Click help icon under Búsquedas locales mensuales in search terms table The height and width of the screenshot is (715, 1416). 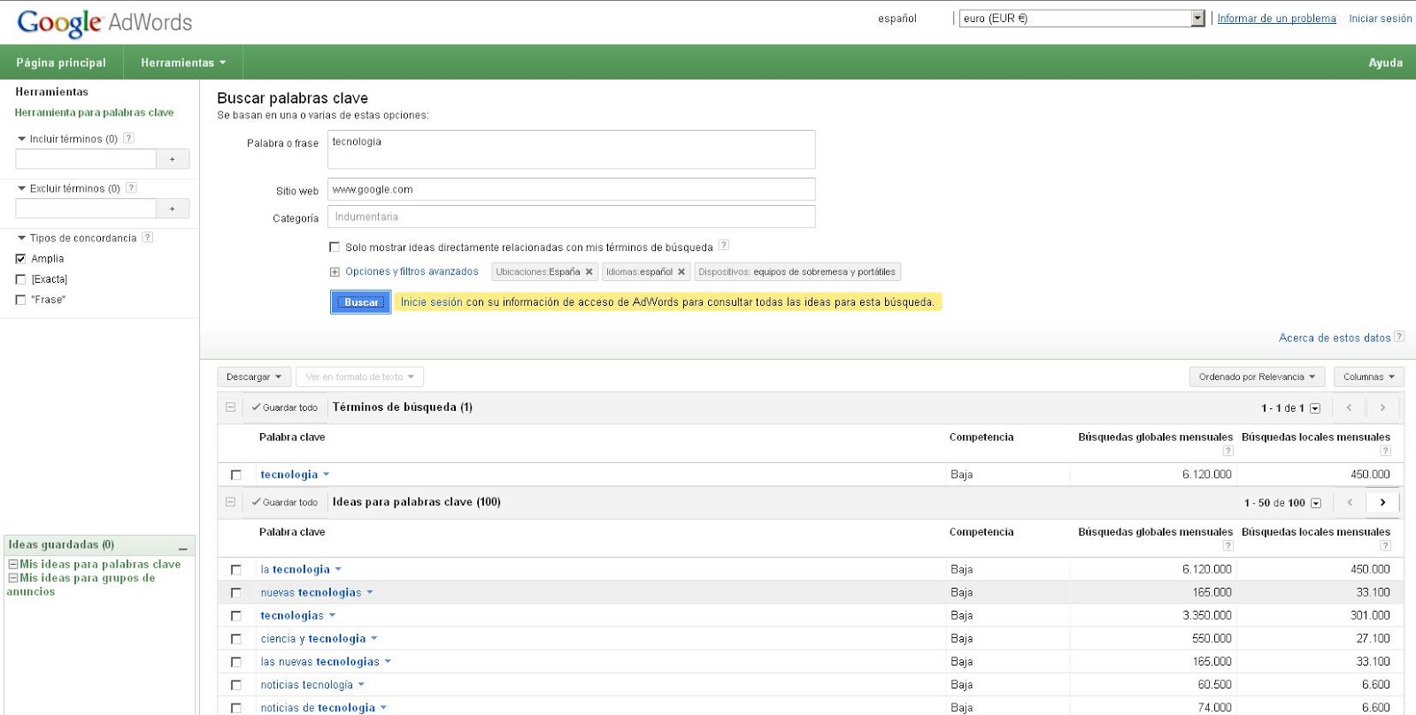[1385, 451]
